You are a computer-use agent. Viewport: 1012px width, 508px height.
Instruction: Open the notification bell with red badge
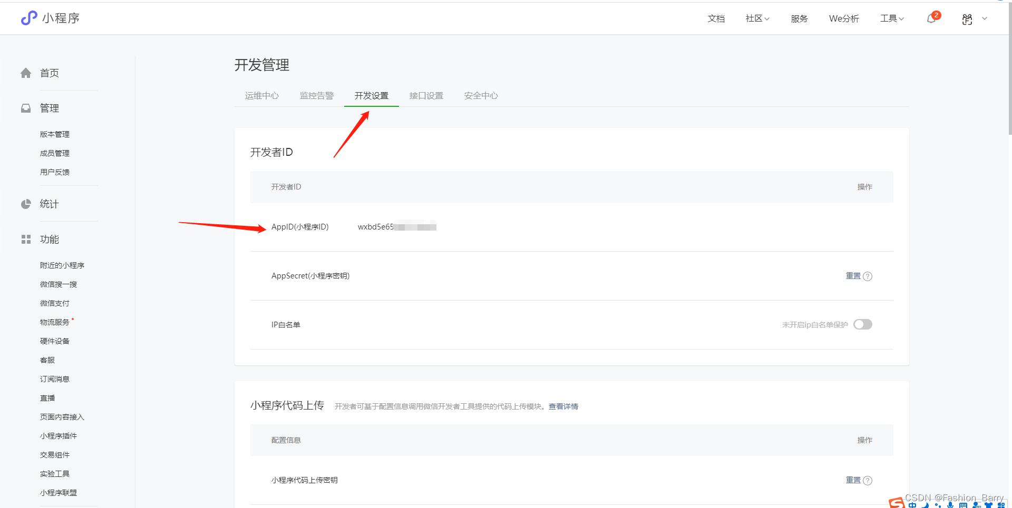click(x=931, y=18)
